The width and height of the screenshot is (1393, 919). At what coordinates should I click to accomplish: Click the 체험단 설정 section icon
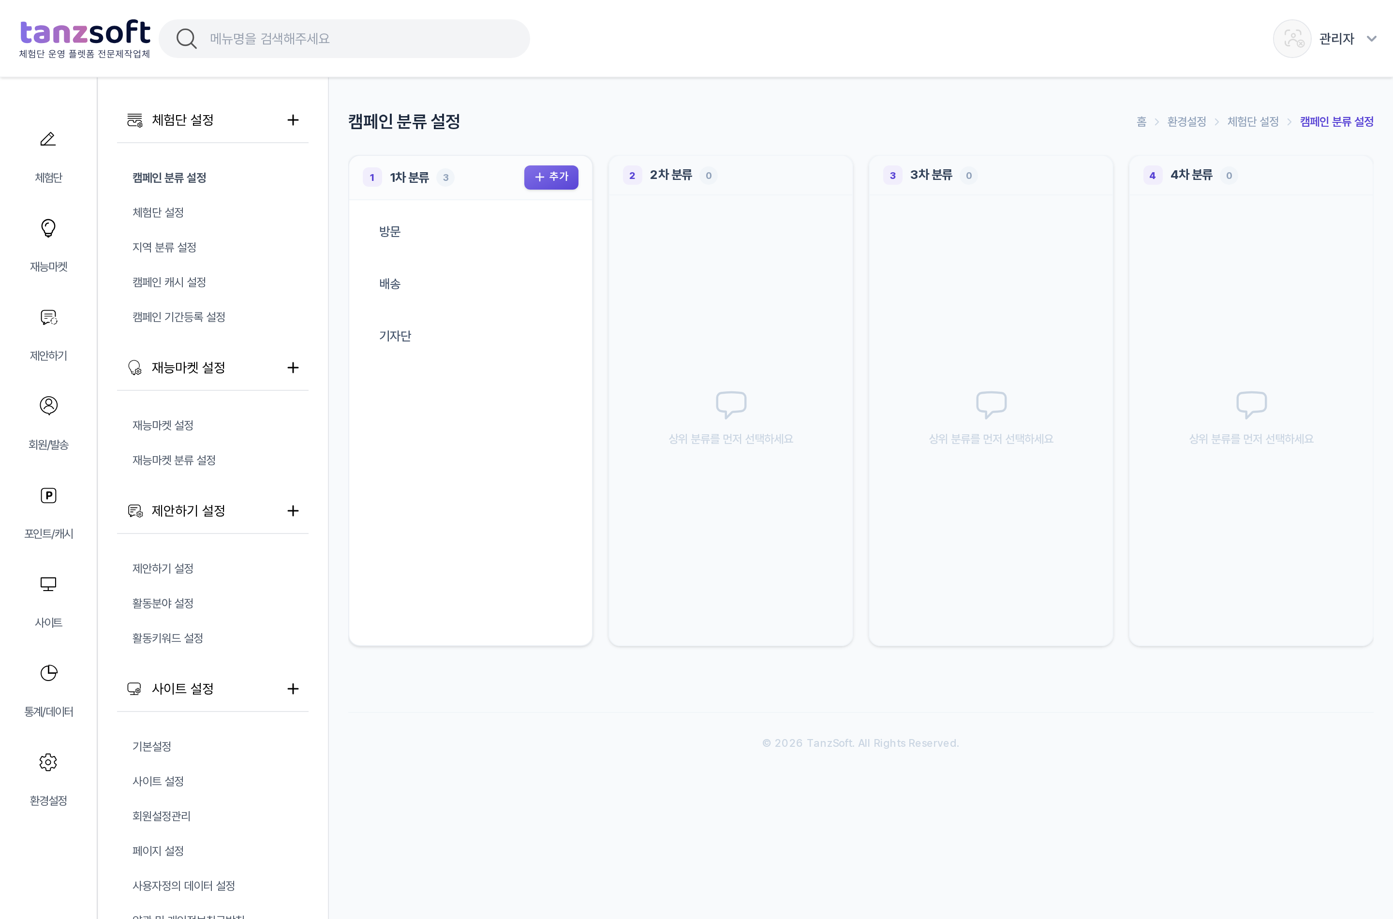135,120
